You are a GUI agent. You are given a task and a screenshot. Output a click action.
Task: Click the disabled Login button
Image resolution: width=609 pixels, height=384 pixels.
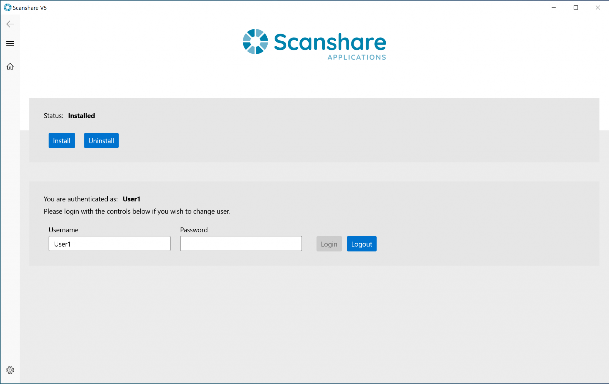329,244
